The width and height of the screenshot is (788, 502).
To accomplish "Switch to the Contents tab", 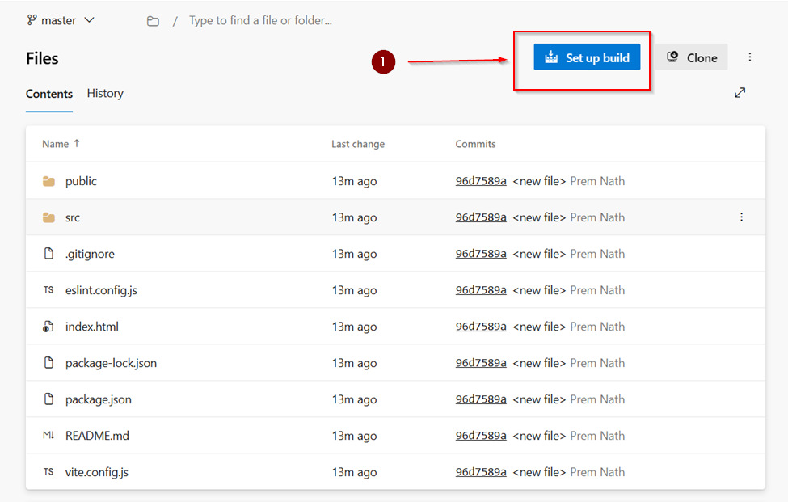I will click(49, 94).
